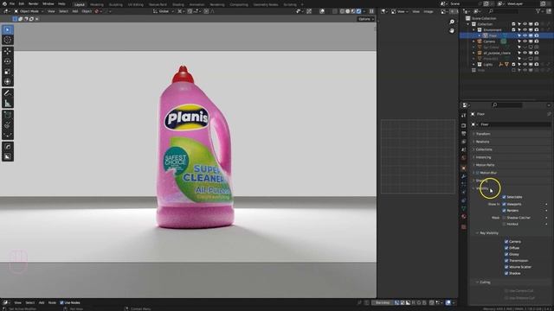
Task: Open the Object Mode dropdown
Action: coord(29,11)
